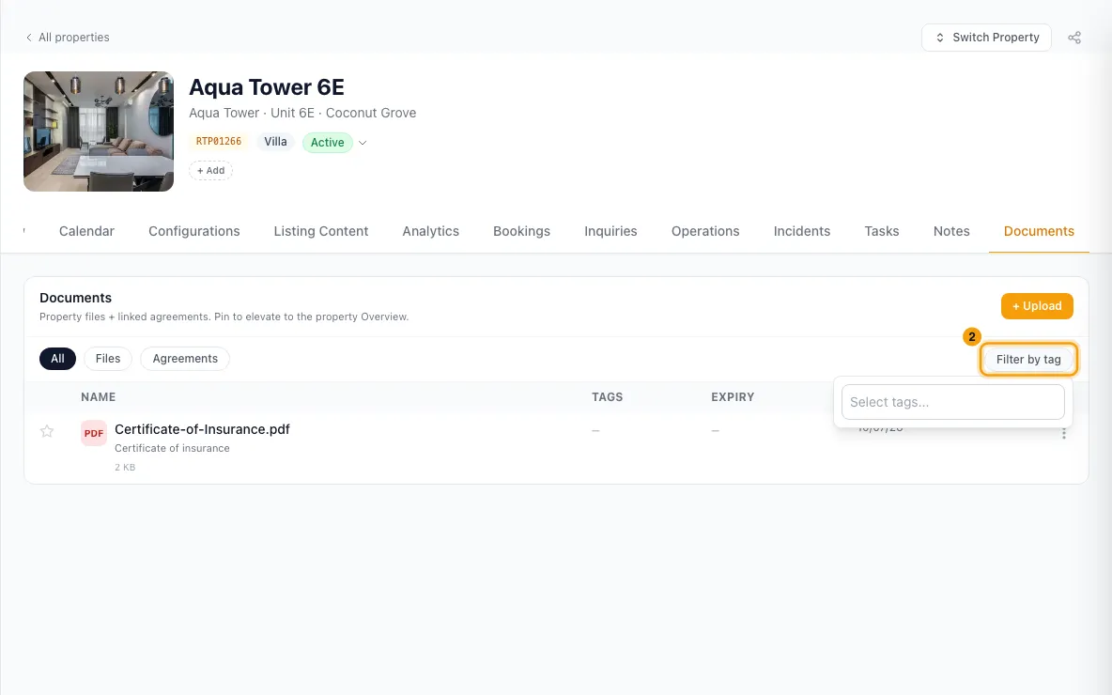Screen dimensions: 1112x695
Task: Open the Analytics tab
Action: click(x=430, y=231)
